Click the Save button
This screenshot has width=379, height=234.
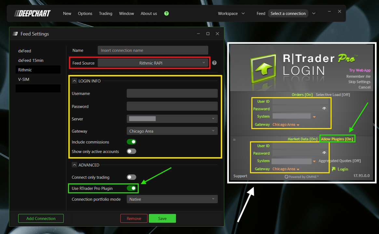[x=162, y=218]
